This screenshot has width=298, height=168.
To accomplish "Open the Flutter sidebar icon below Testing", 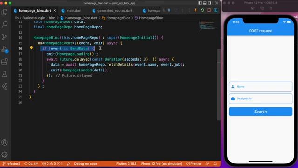I will click(x=5, y=86).
